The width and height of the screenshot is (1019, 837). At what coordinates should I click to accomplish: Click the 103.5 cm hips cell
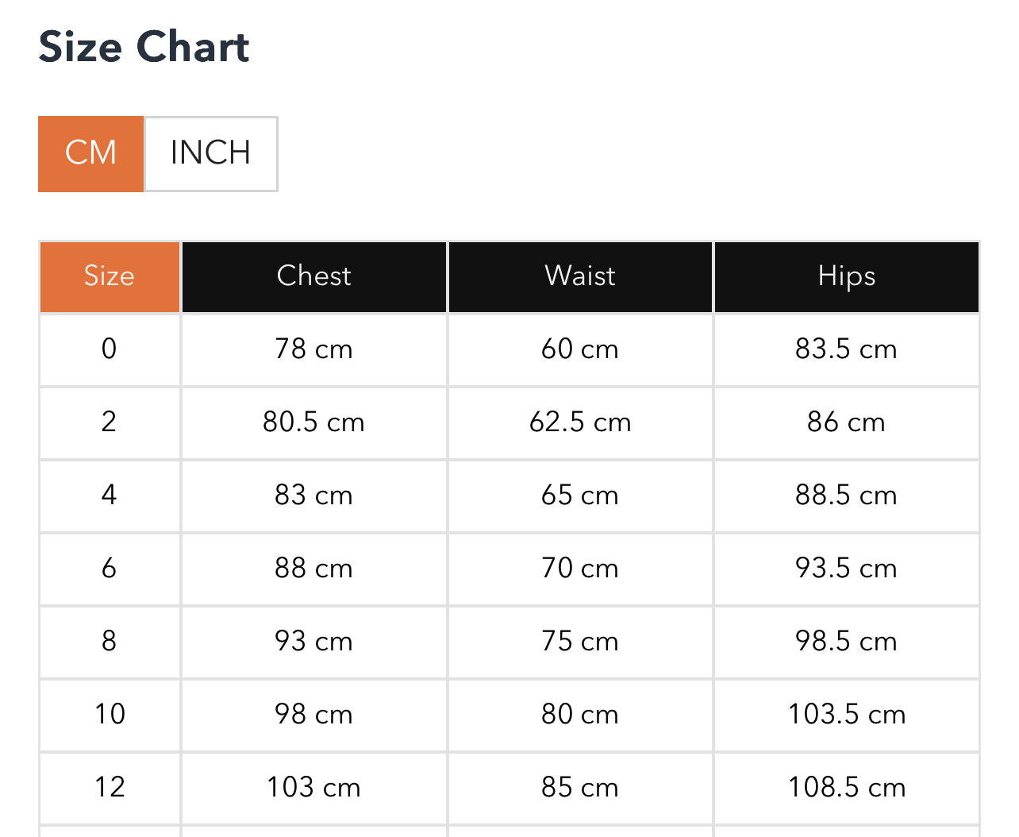[x=847, y=714]
